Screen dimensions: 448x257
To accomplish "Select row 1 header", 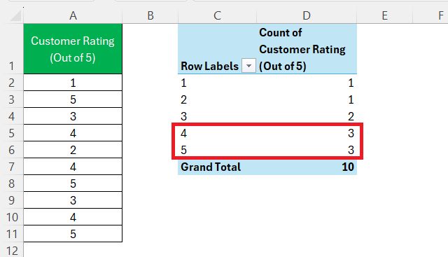I will coord(11,49).
